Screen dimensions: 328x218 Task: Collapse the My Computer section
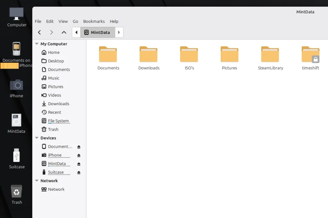(x=37, y=44)
